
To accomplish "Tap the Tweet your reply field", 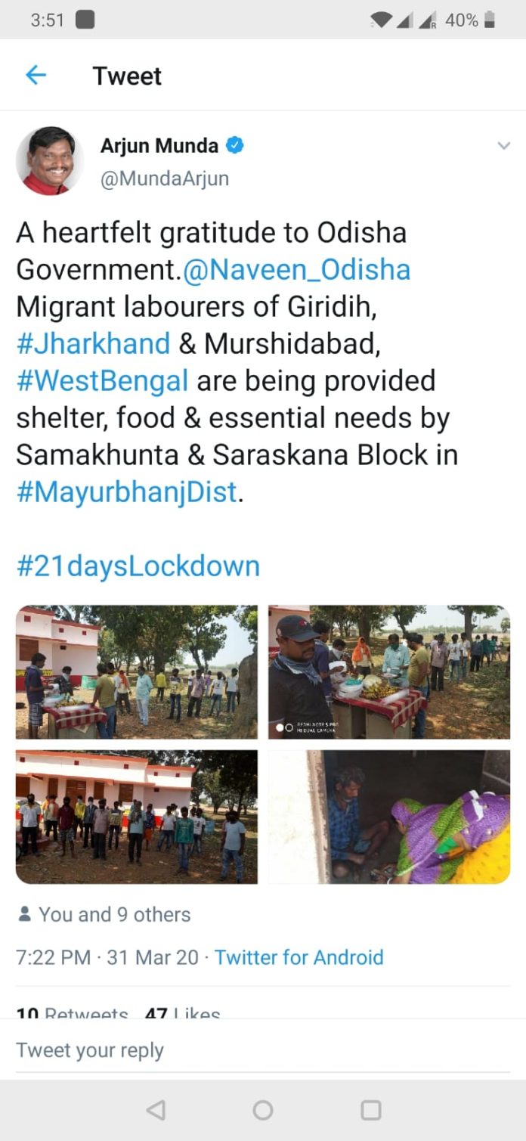I will [x=263, y=1050].
